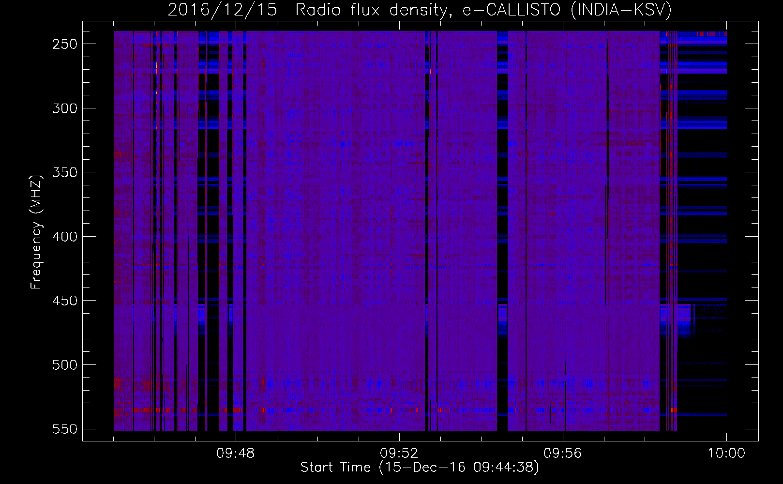Select the 300 frequency tick label

[65, 108]
